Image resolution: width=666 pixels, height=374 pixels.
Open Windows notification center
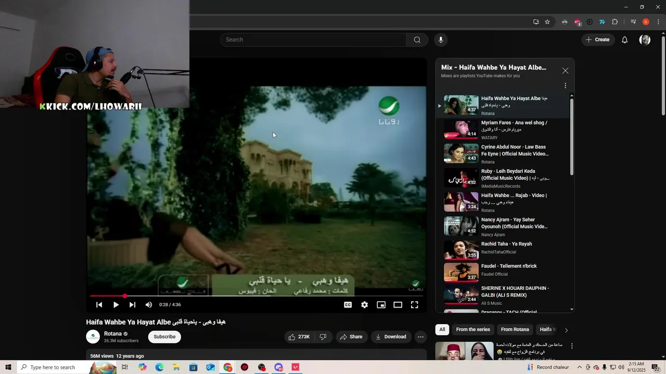click(656, 367)
